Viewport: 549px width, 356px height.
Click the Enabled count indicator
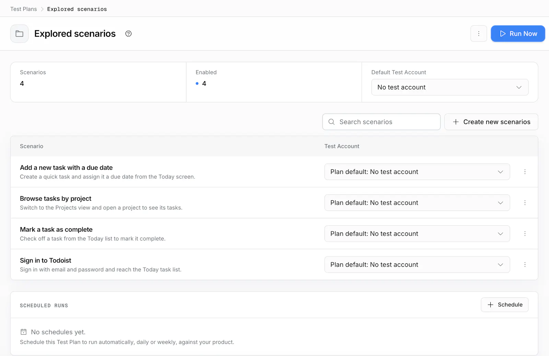click(201, 83)
